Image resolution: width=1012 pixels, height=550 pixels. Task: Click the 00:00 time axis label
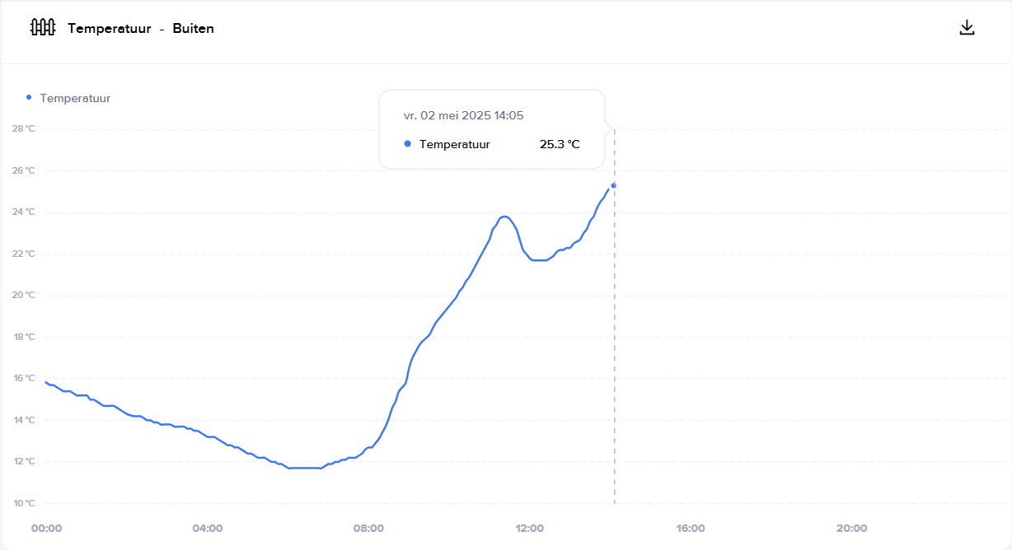(x=47, y=528)
